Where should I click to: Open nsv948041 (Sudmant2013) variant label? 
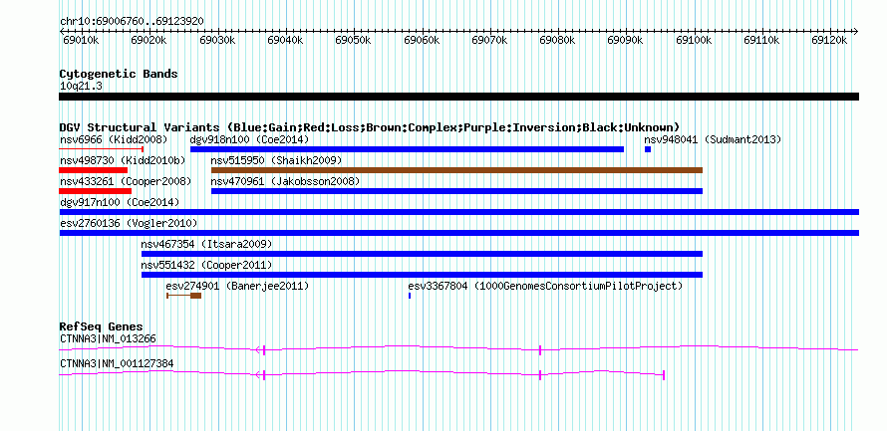tap(713, 139)
